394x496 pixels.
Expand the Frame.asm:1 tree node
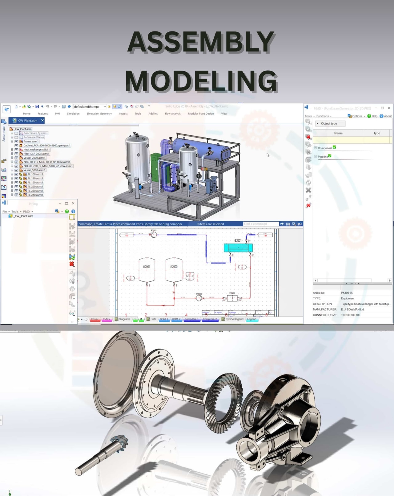(x=12, y=141)
